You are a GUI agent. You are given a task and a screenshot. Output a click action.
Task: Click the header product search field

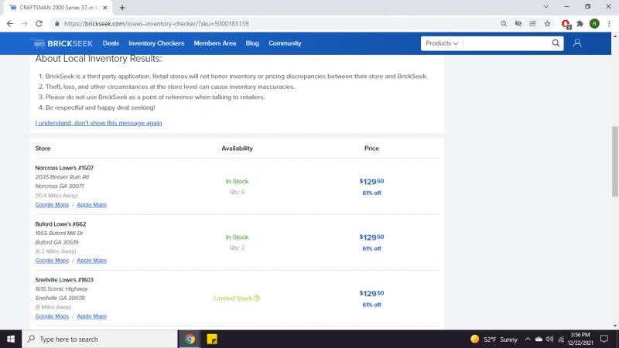click(507, 43)
